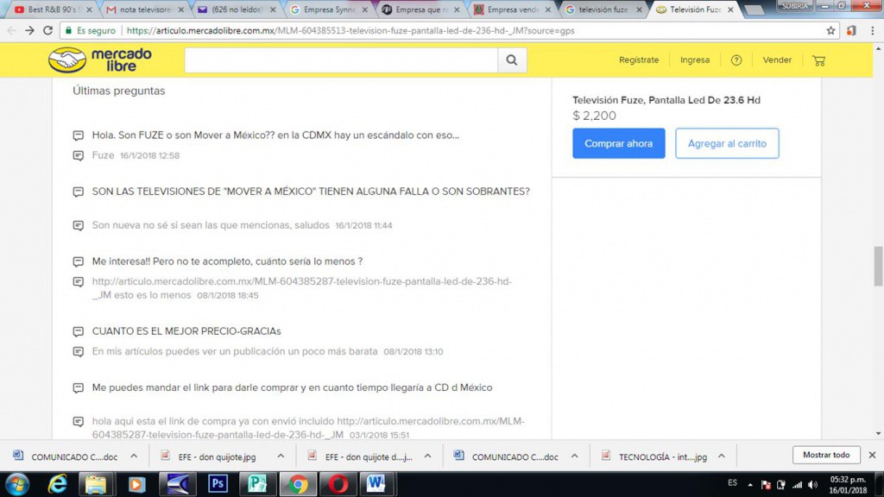Viewport: 884px width, 497px height.
Task: Click Comprar ahora button
Action: click(x=618, y=143)
